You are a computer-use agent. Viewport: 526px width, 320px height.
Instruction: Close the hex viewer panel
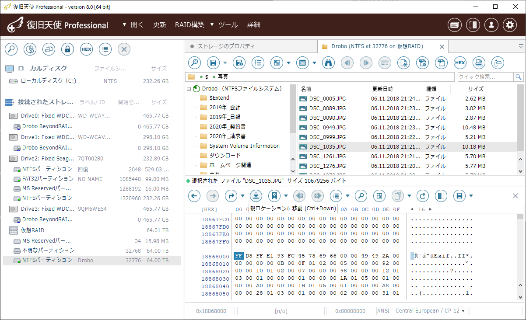click(x=515, y=195)
